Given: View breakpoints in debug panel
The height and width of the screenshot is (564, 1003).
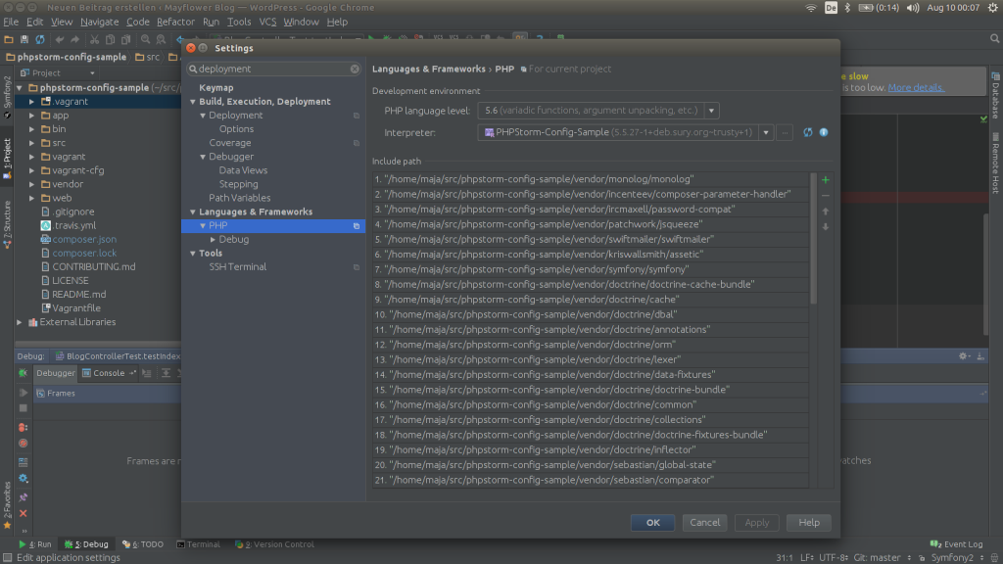Looking at the screenshot, I should (x=24, y=427).
